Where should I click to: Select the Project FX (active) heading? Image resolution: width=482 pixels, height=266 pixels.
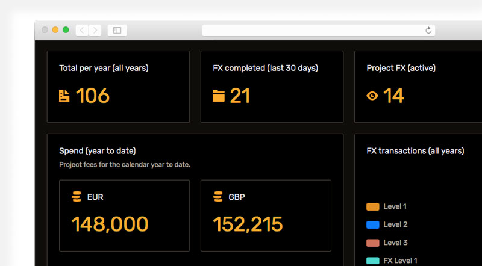pyautogui.click(x=401, y=68)
